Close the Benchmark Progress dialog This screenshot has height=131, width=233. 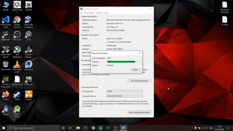pos(139,53)
